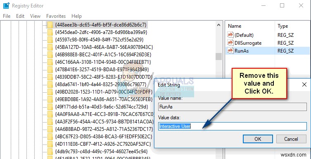
Task: Select folder icon of {46B988E8-BEC2-401F-A1C5-16C694F26D3E}
Action: coord(50,54)
